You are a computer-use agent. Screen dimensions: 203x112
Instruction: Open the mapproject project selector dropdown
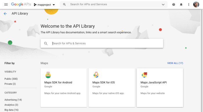(x=44, y=5)
